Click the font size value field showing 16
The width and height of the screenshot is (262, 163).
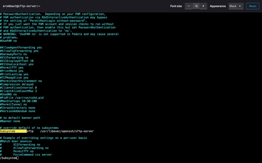196,6
